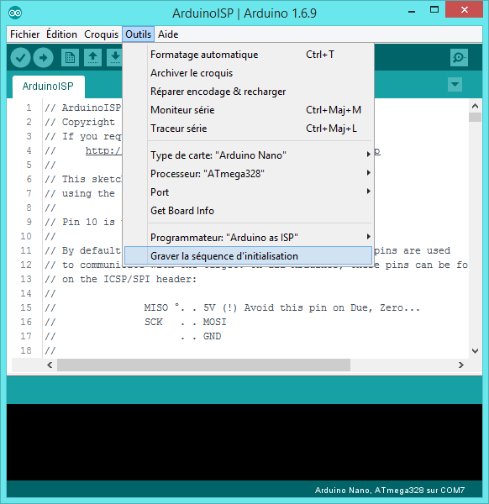Choose Archiver le croquis
The width and height of the screenshot is (489, 504).
click(248, 73)
